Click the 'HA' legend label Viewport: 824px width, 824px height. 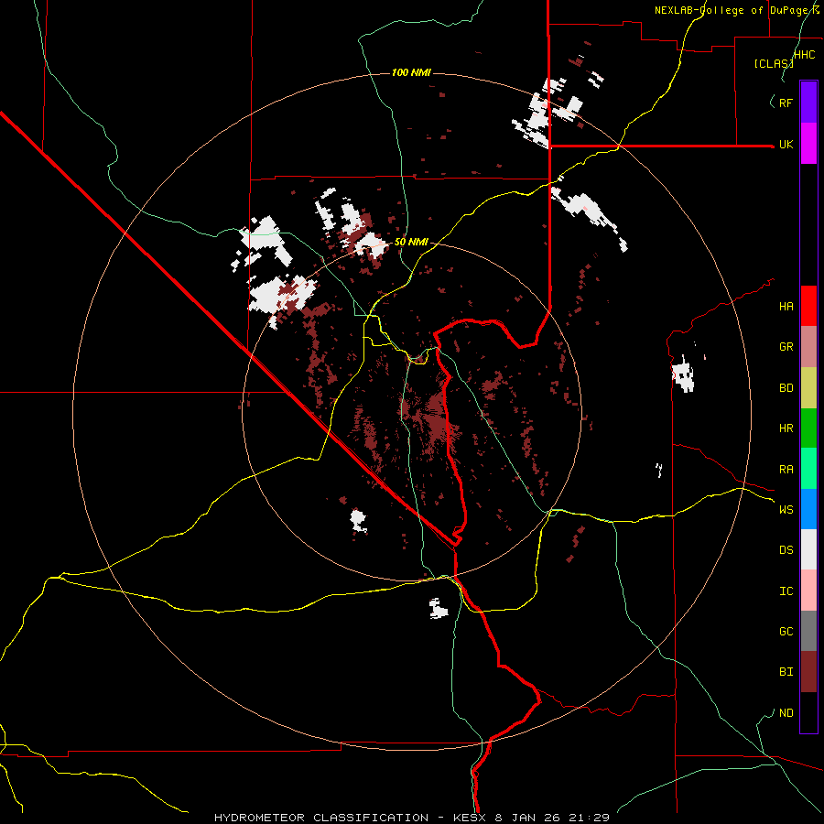click(x=786, y=306)
